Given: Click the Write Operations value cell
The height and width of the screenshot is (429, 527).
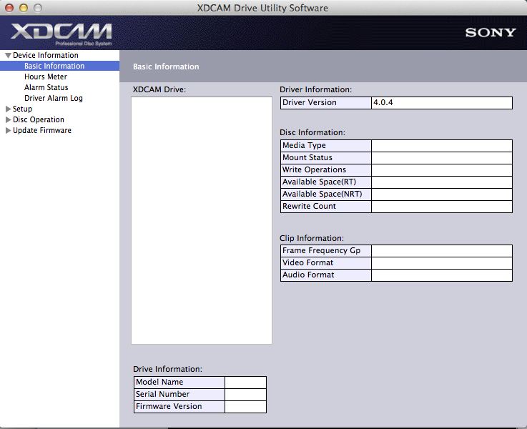Looking at the screenshot, I should 442,170.
